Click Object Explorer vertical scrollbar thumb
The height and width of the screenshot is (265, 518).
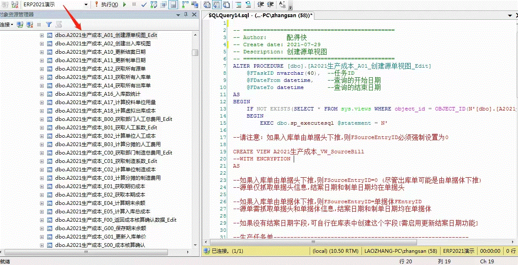tap(195, 52)
